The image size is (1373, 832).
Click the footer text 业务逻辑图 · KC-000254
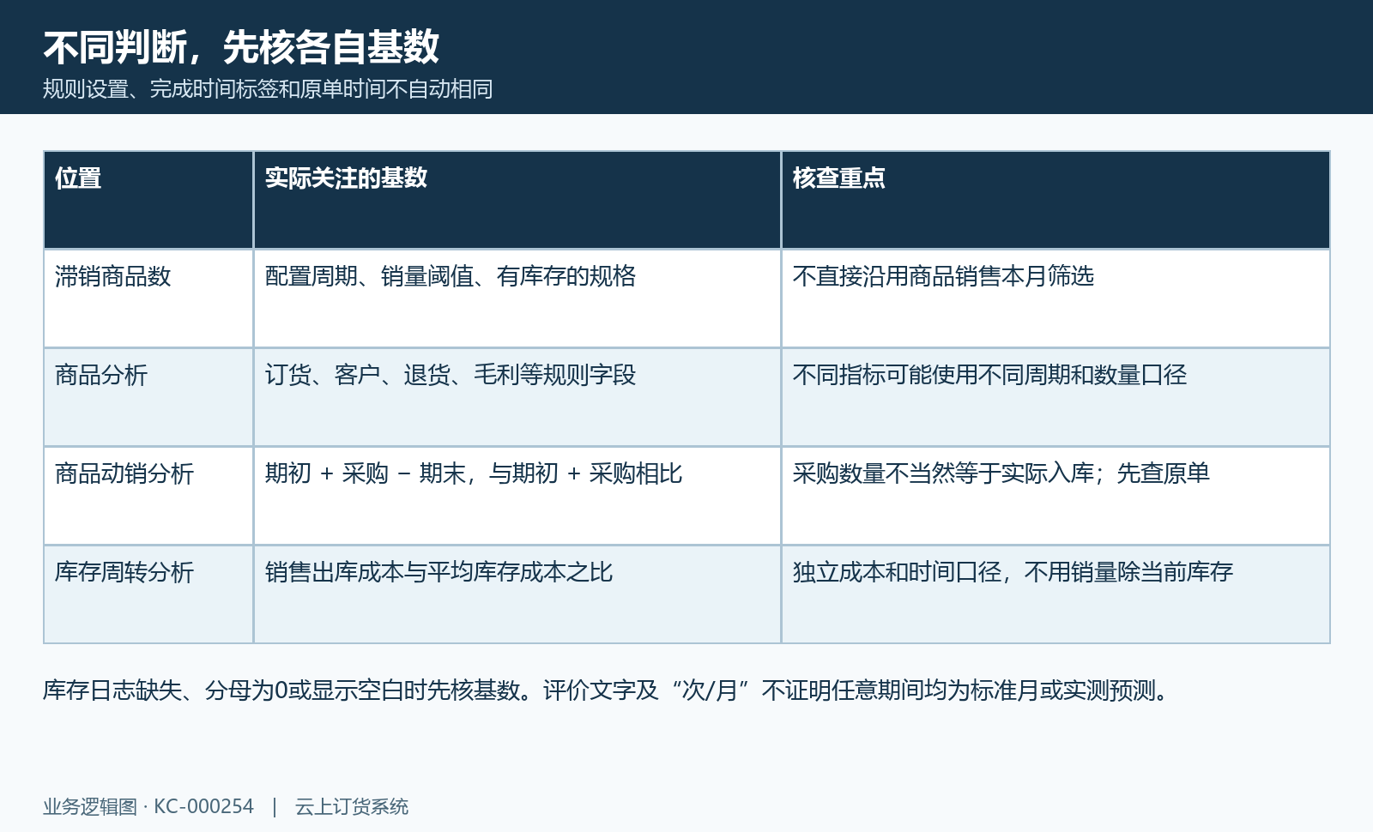coord(148,807)
